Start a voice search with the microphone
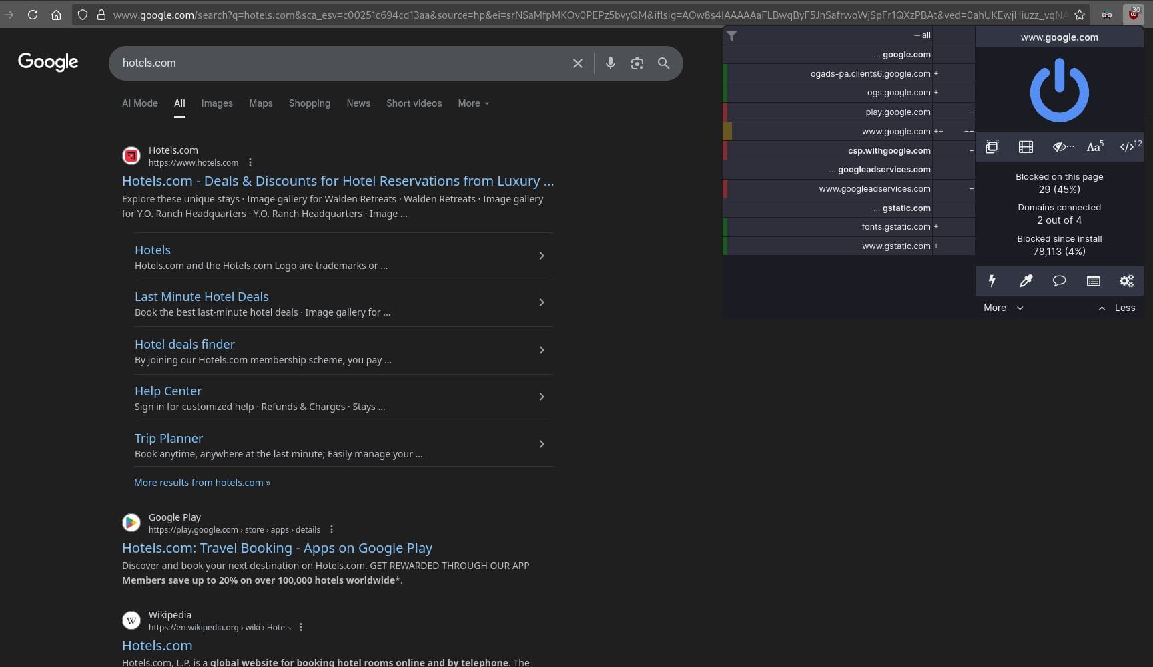 click(x=610, y=63)
